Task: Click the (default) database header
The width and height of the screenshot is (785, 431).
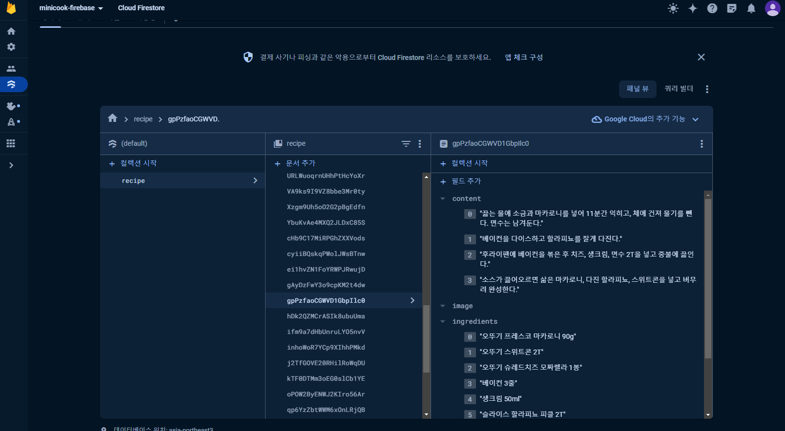Action: [x=134, y=143]
